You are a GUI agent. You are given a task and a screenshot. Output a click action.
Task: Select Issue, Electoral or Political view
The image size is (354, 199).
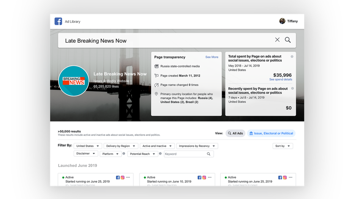pos(271,133)
